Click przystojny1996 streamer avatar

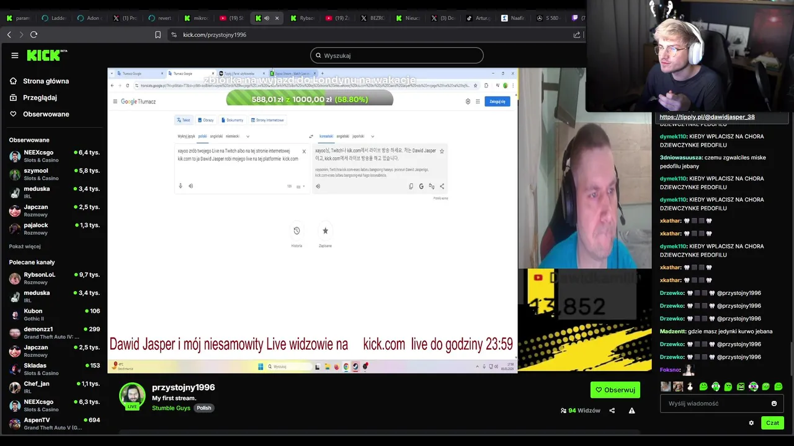132,395
